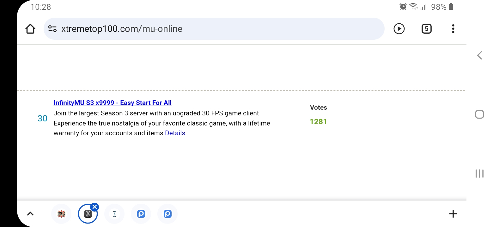This screenshot has width=493, height=227.
Task: Click the Details link for InfinityMU
Action: (x=175, y=133)
